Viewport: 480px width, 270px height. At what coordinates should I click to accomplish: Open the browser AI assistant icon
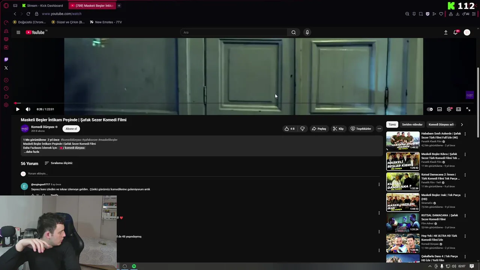click(466, 14)
